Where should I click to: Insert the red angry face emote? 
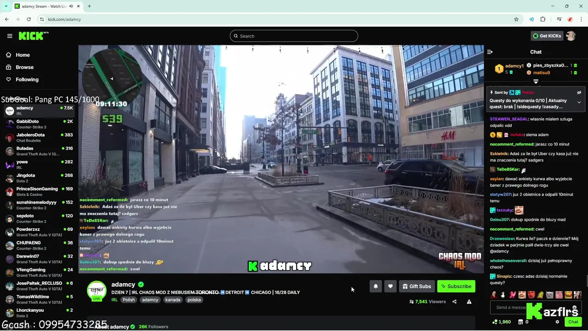pos(531,295)
